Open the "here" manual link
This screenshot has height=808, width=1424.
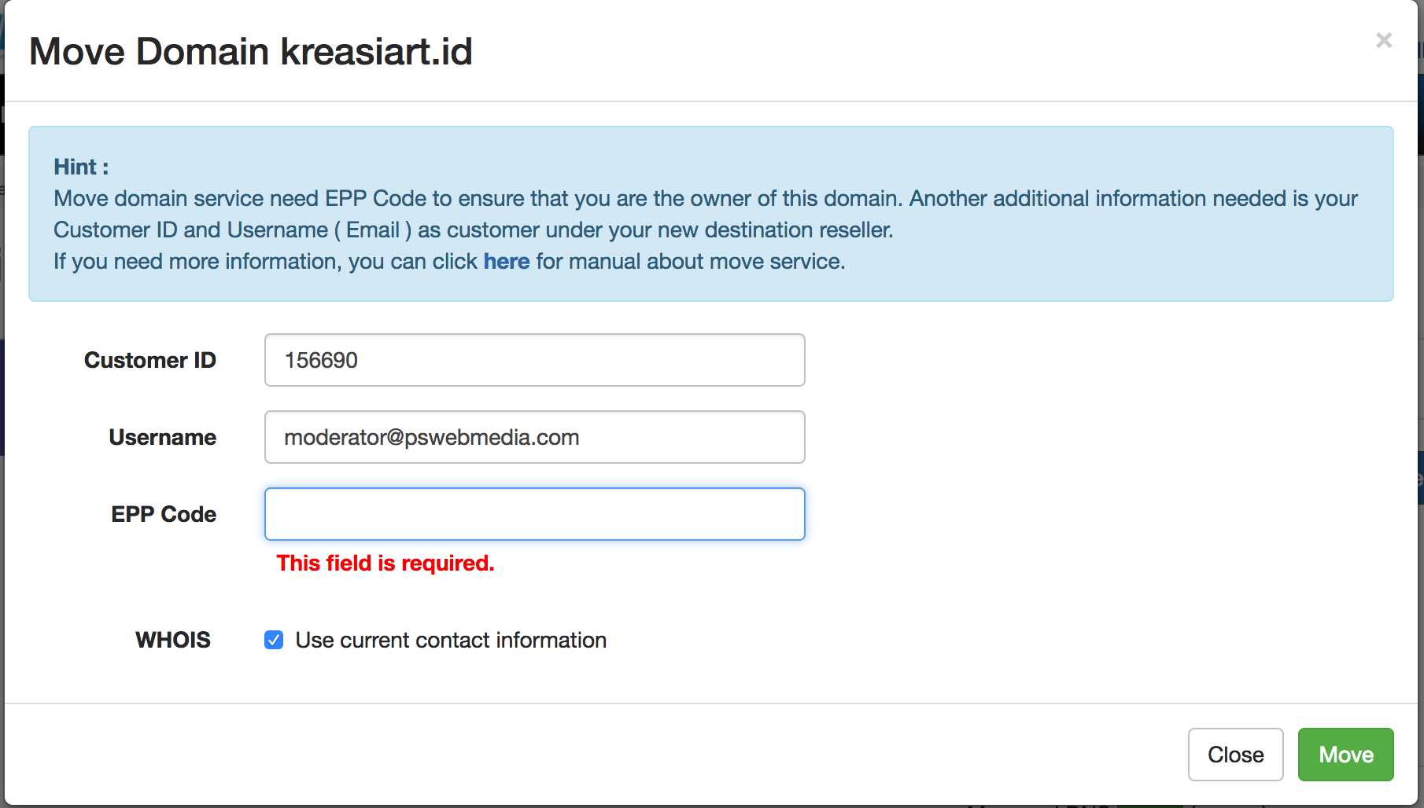[x=506, y=261]
